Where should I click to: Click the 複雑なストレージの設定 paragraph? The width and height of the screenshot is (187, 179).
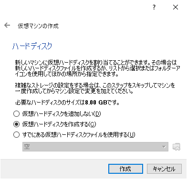tap(95, 88)
